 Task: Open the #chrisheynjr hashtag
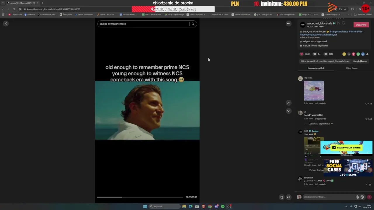point(330,34)
